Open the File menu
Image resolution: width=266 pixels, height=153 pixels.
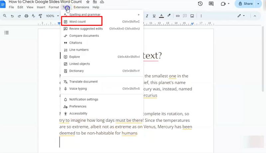(x=11, y=7)
